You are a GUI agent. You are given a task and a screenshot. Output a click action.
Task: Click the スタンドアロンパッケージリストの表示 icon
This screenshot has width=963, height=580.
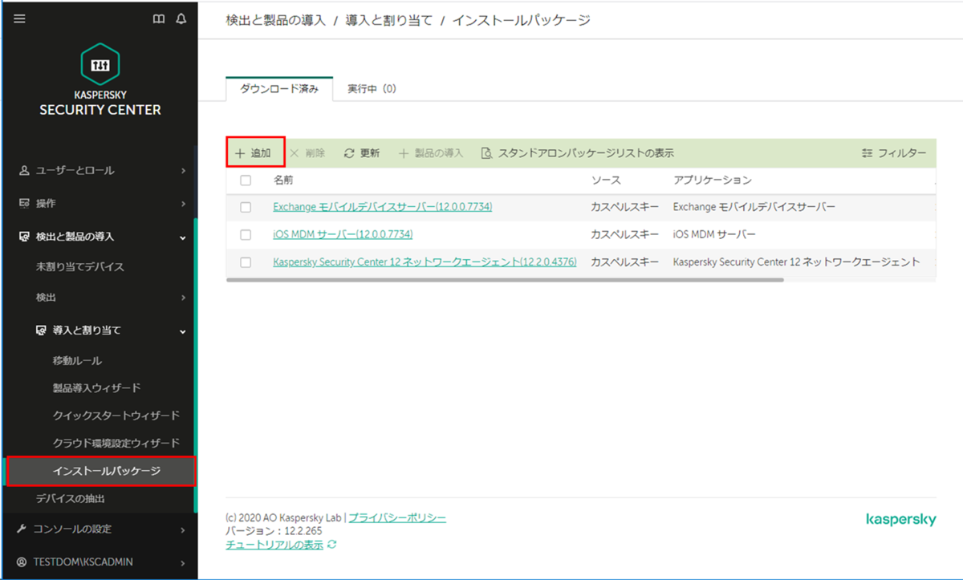tap(486, 152)
